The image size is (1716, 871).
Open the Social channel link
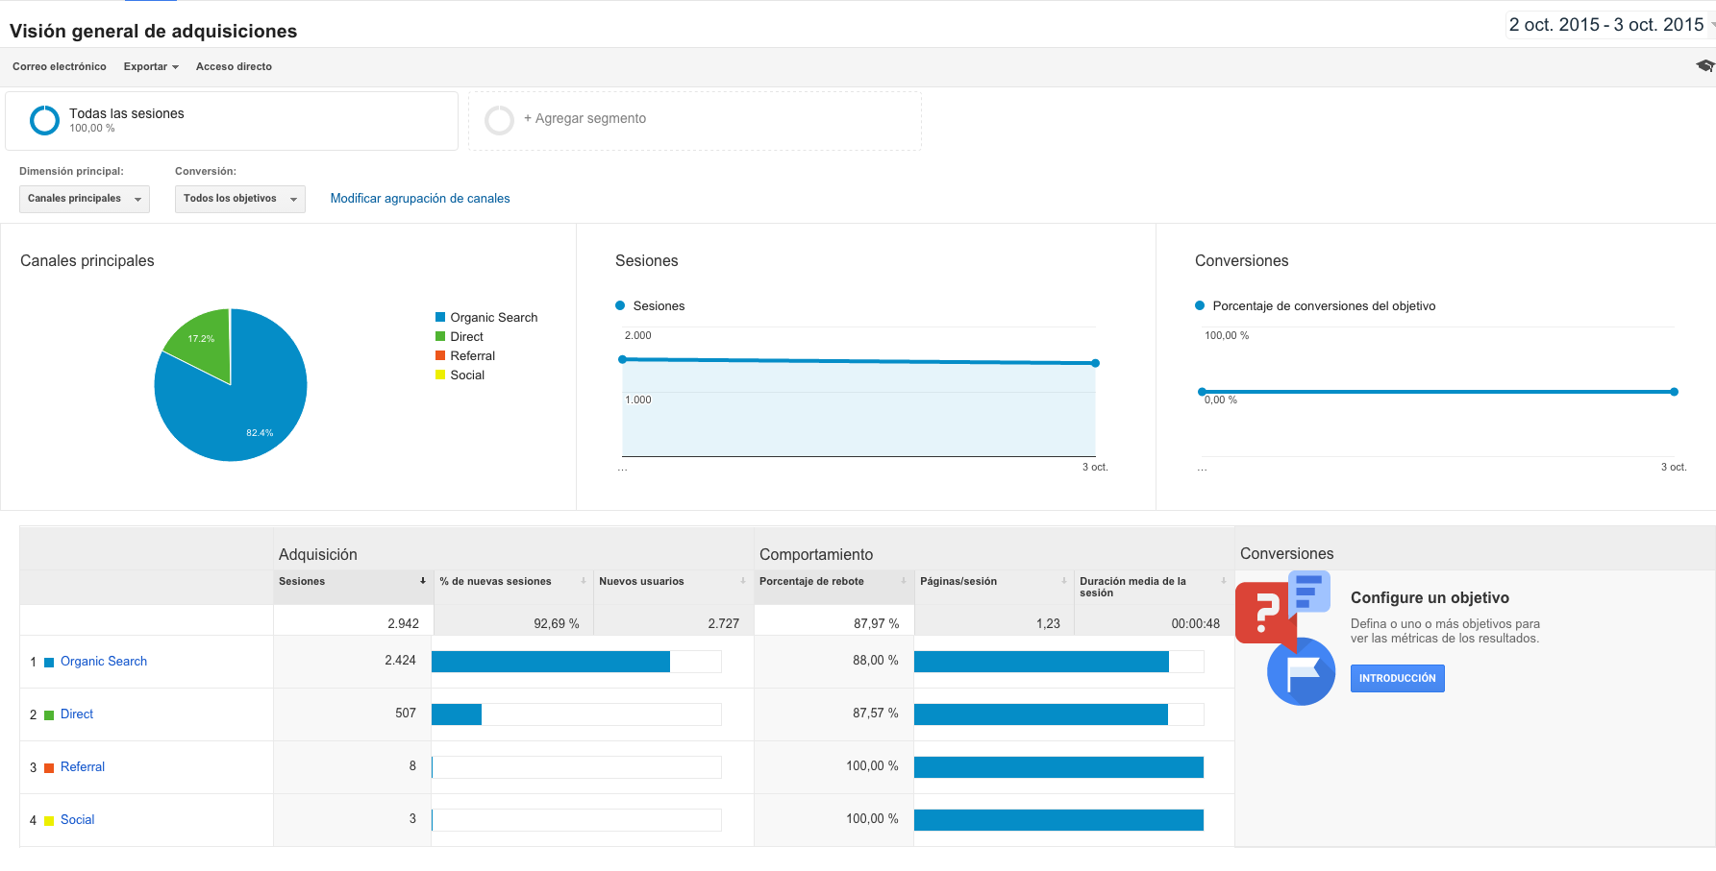point(78,820)
